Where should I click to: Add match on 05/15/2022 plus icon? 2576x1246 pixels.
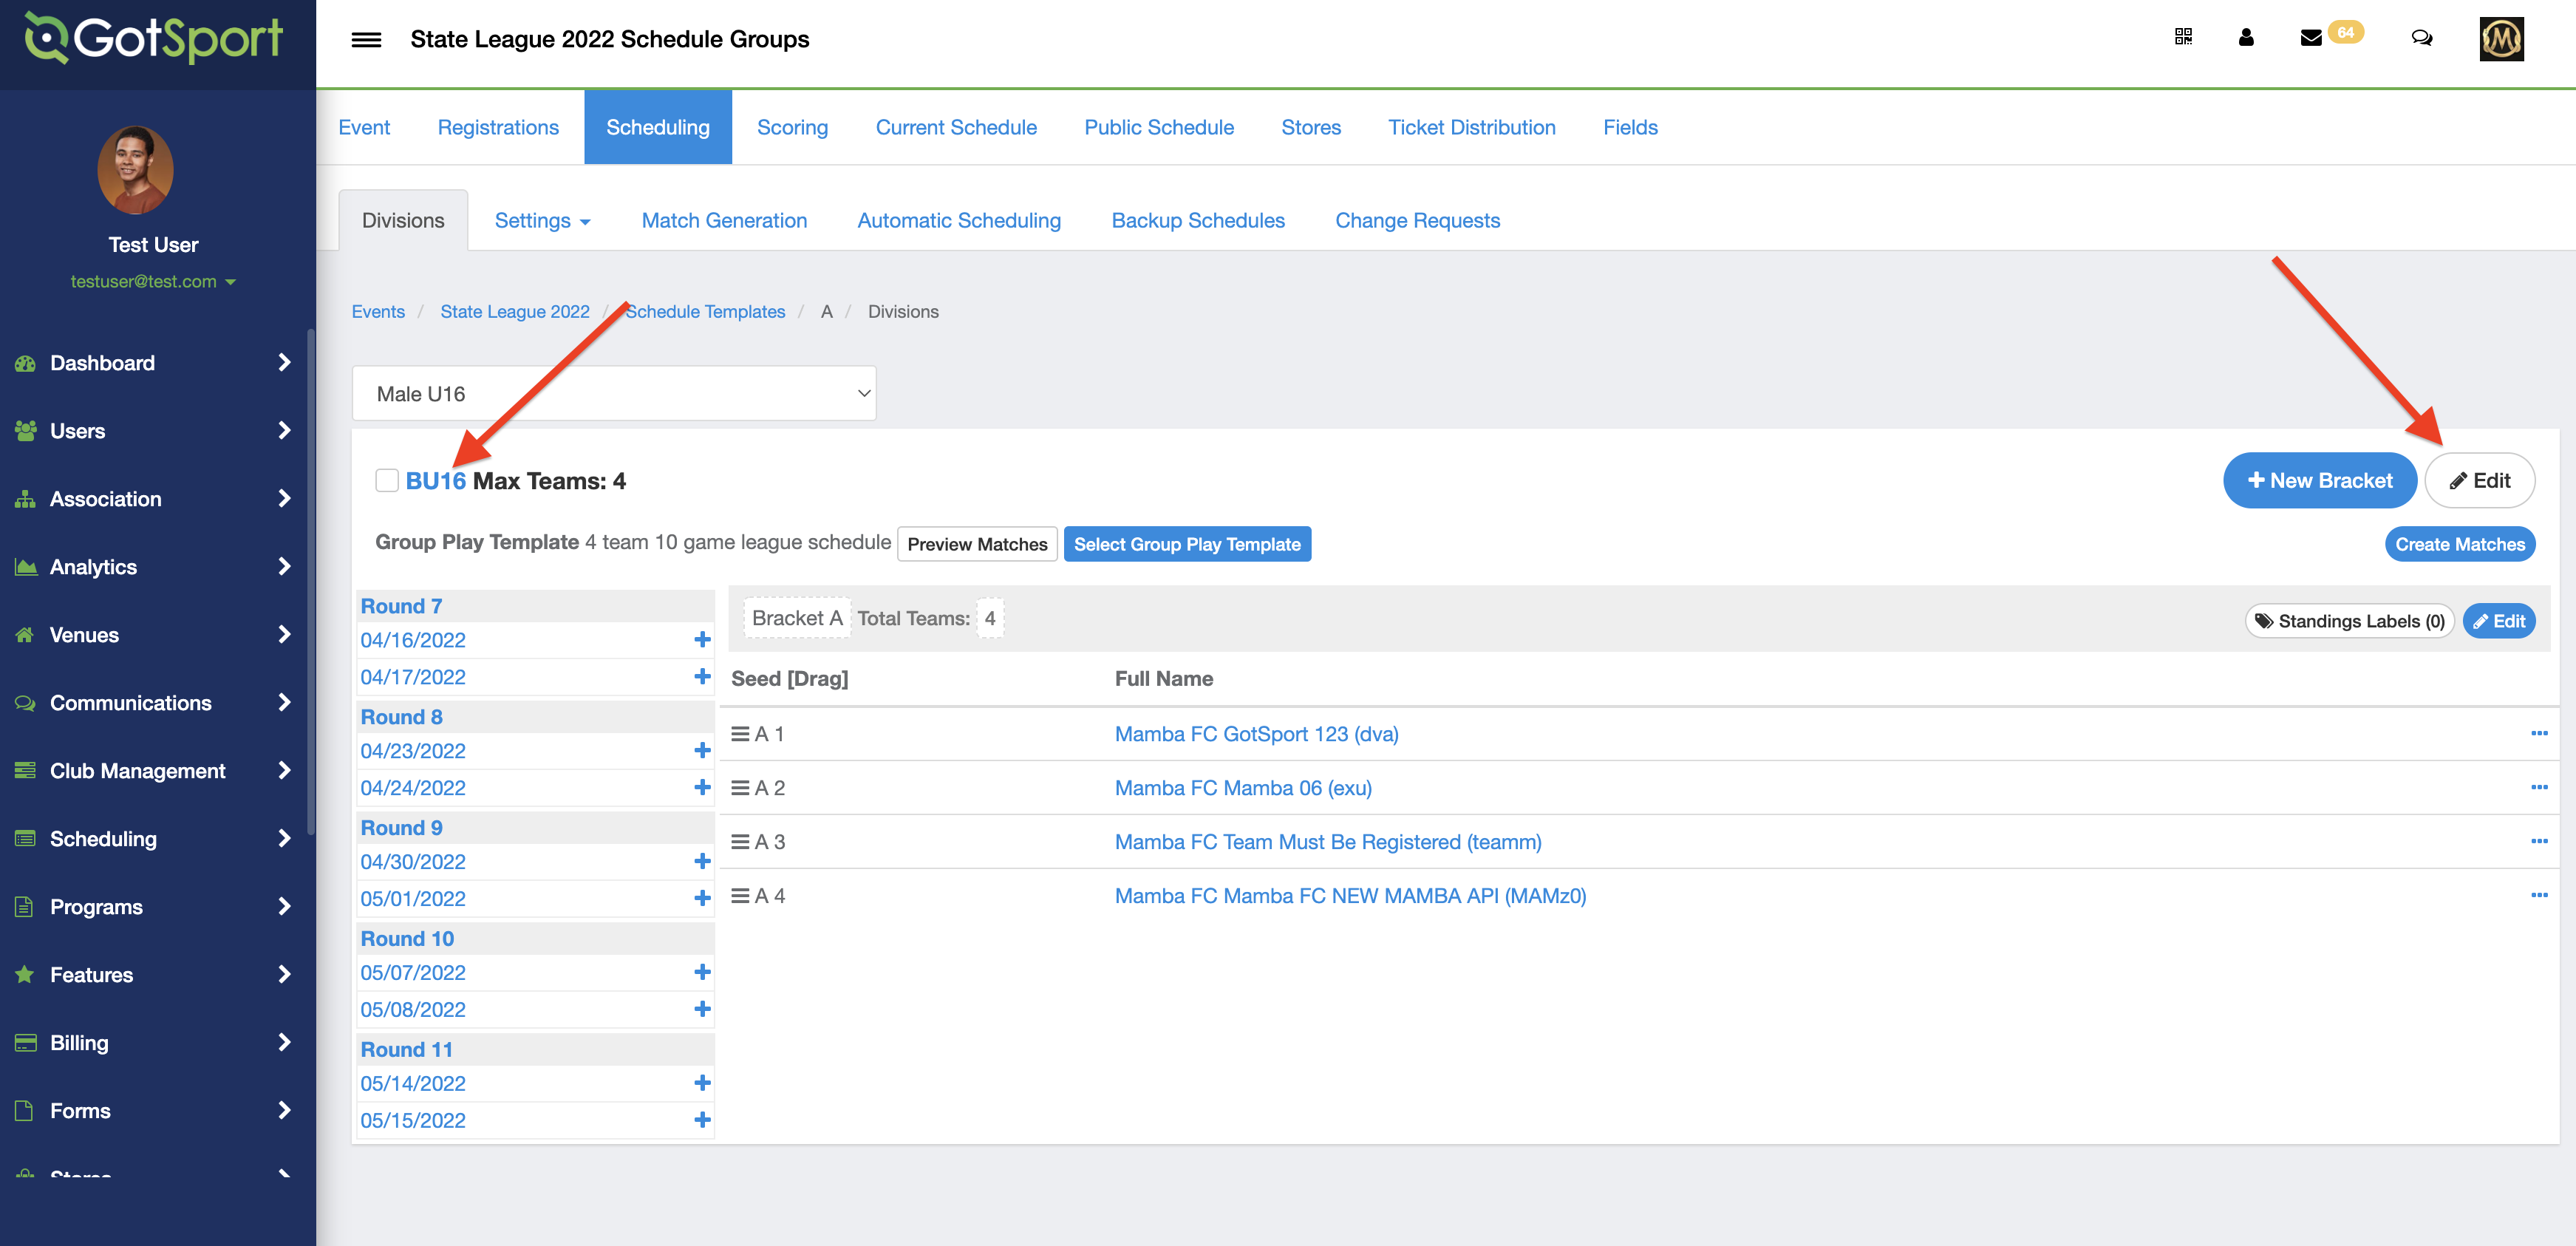click(x=702, y=1120)
